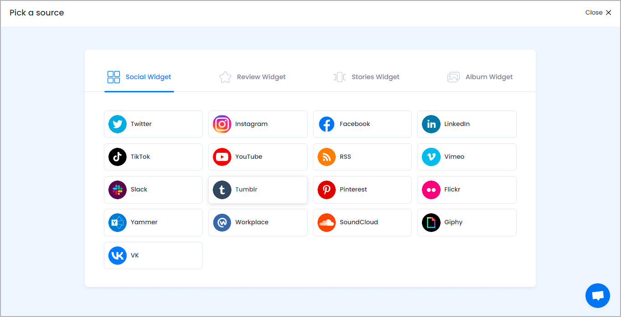Click the VK logo icon

click(118, 256)
